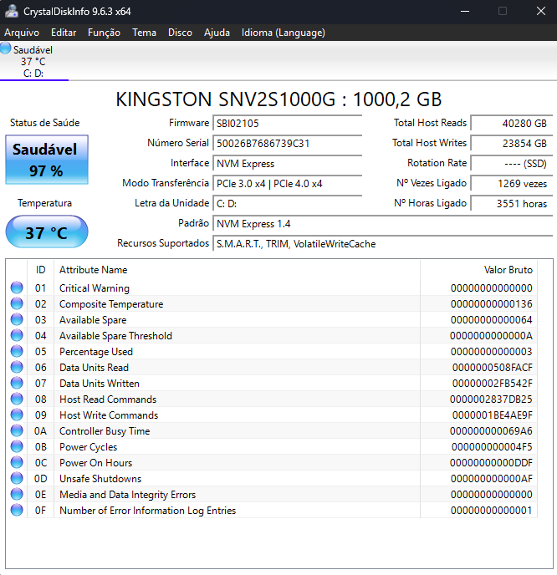557x575 pixels.
Task: Click the Firmware field SBI02105
Action: (x=288, y=123)
